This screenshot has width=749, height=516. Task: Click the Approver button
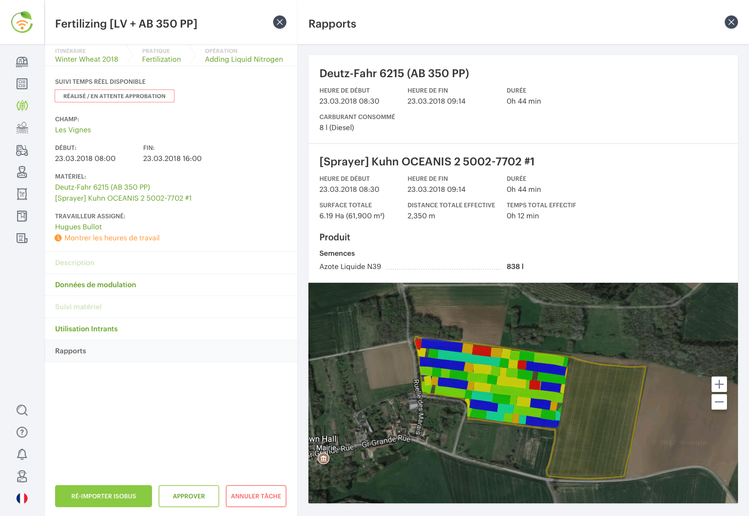pyautogui.click(x=189, y=496)
